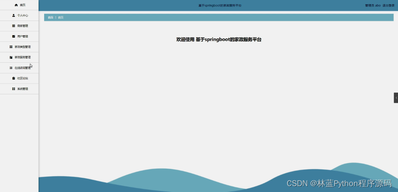Open the 首页 home menu item
The image size is (398, 192).
point(19,5)
